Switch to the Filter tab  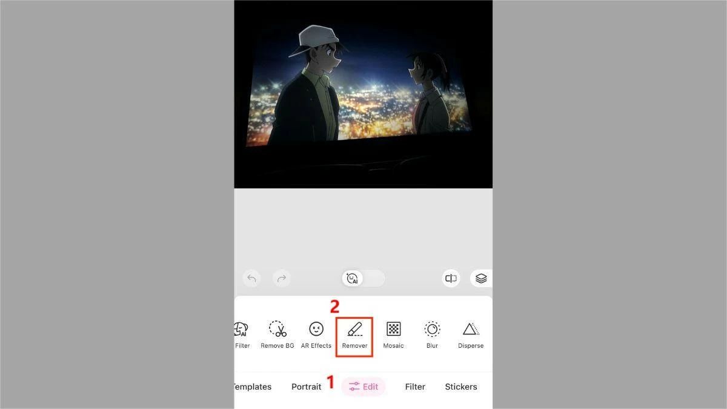pyautogui.click(x=415, y=387)
